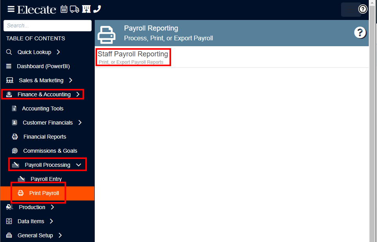This screenshot has width=377, height=242.
Task: Click the Dashboard list icon
Action: pos(9,66)
